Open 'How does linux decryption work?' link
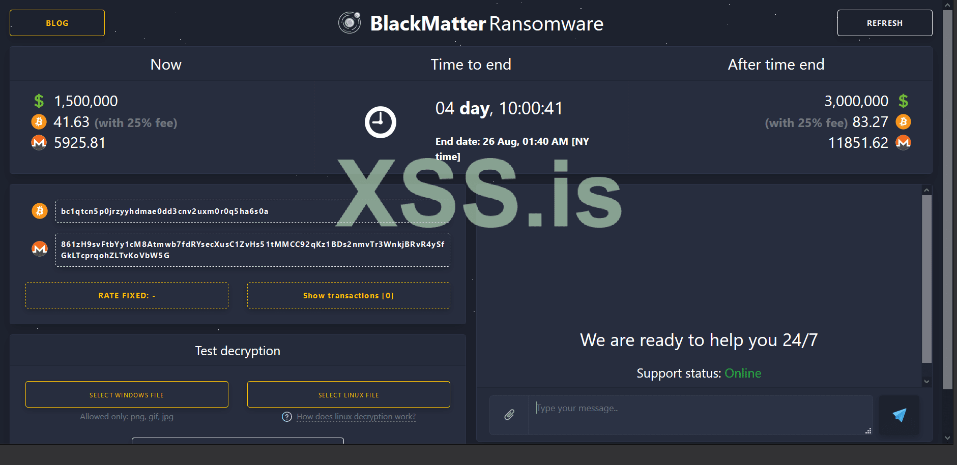 pos(356,417)
